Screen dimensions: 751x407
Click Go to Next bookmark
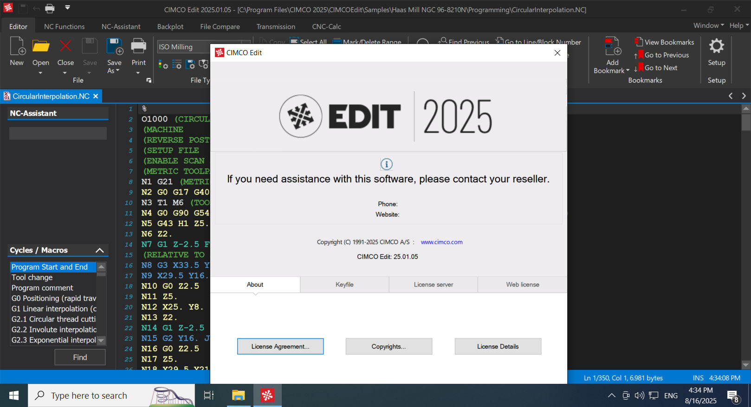click(x=656, y=68)
